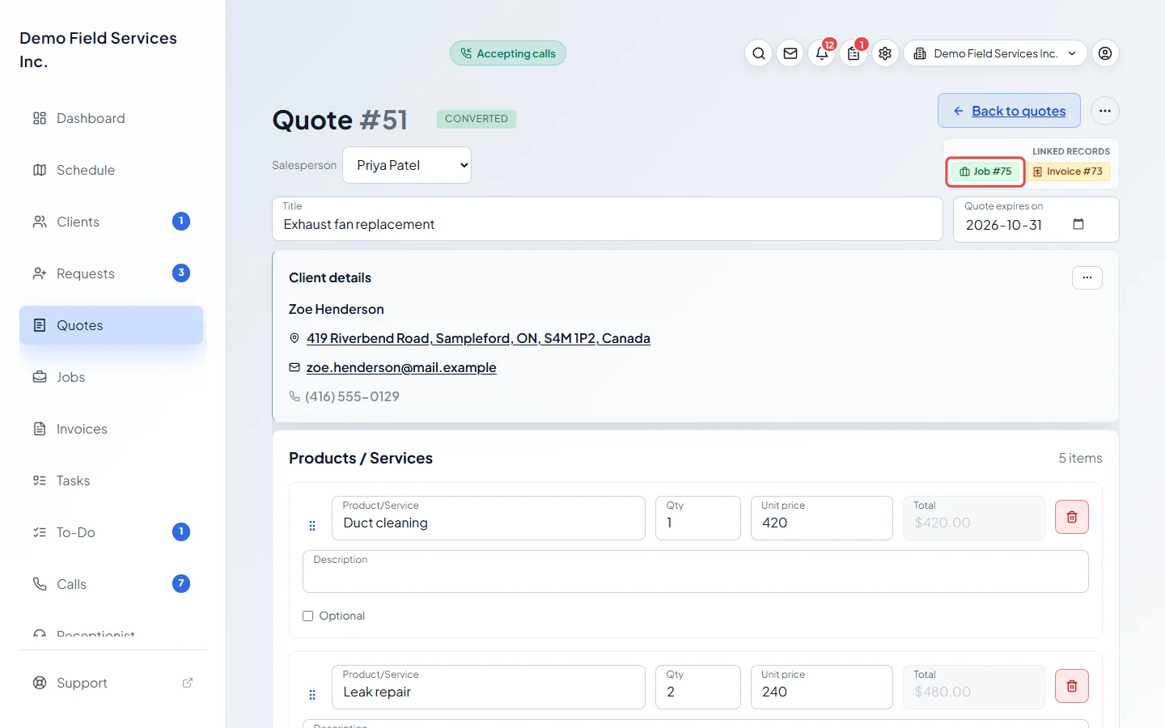Open the user profile icon
This screenshot has width=1165, height=728.
[1105, 53]
